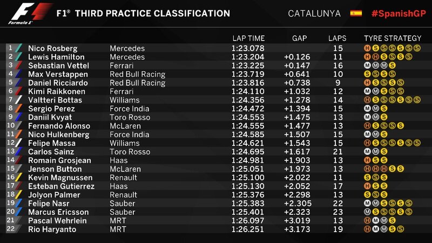Click Fernando Alonso's lap time 1:24.555

pyautogui.click(x=248, y=126)
